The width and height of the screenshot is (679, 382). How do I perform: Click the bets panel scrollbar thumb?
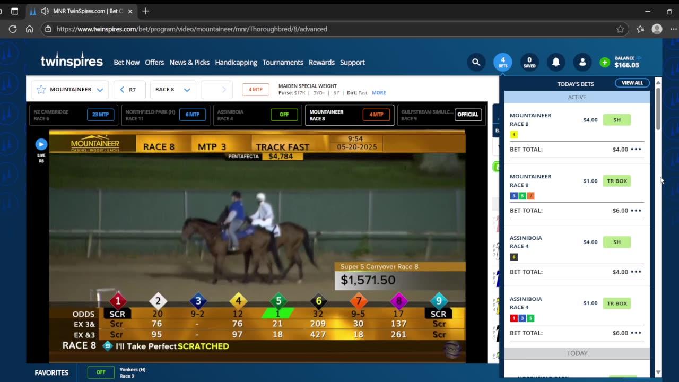(x=658, y=109)
